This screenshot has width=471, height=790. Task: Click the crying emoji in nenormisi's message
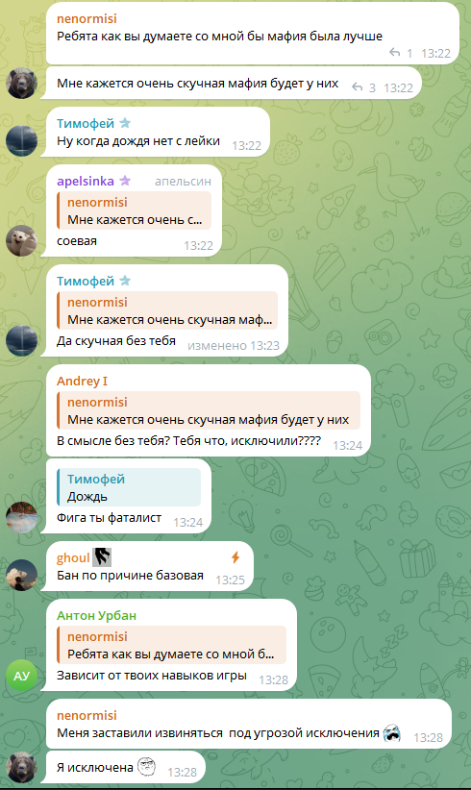[391, 732]
